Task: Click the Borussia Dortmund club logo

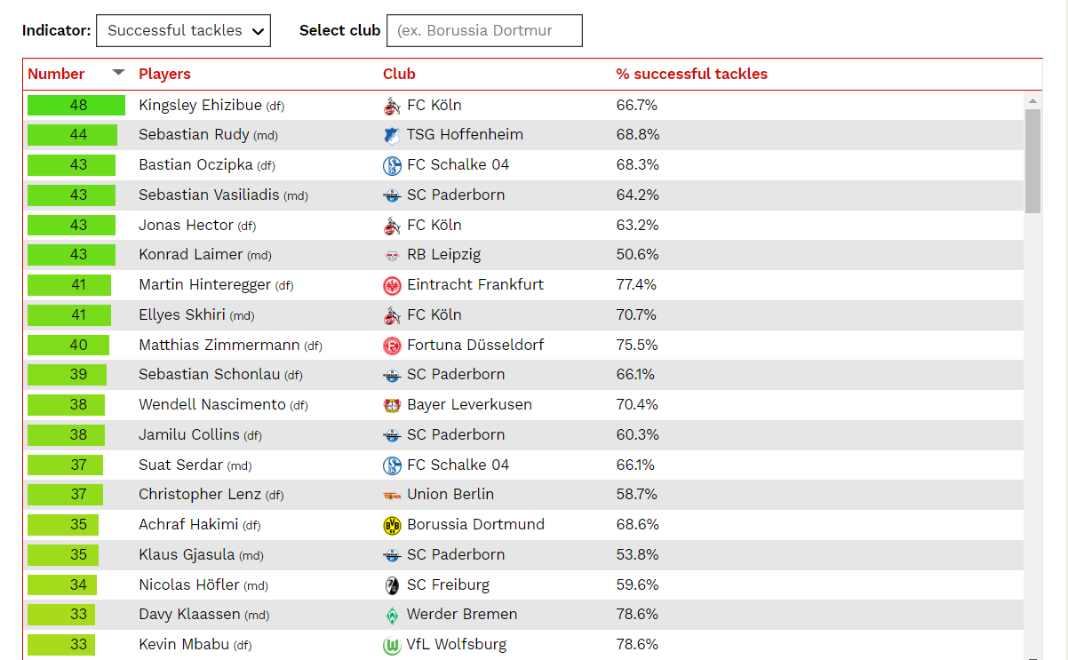Action: 392,525
